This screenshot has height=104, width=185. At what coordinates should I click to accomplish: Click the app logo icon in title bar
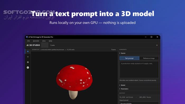pyautogui.click(x=27, y=37)
